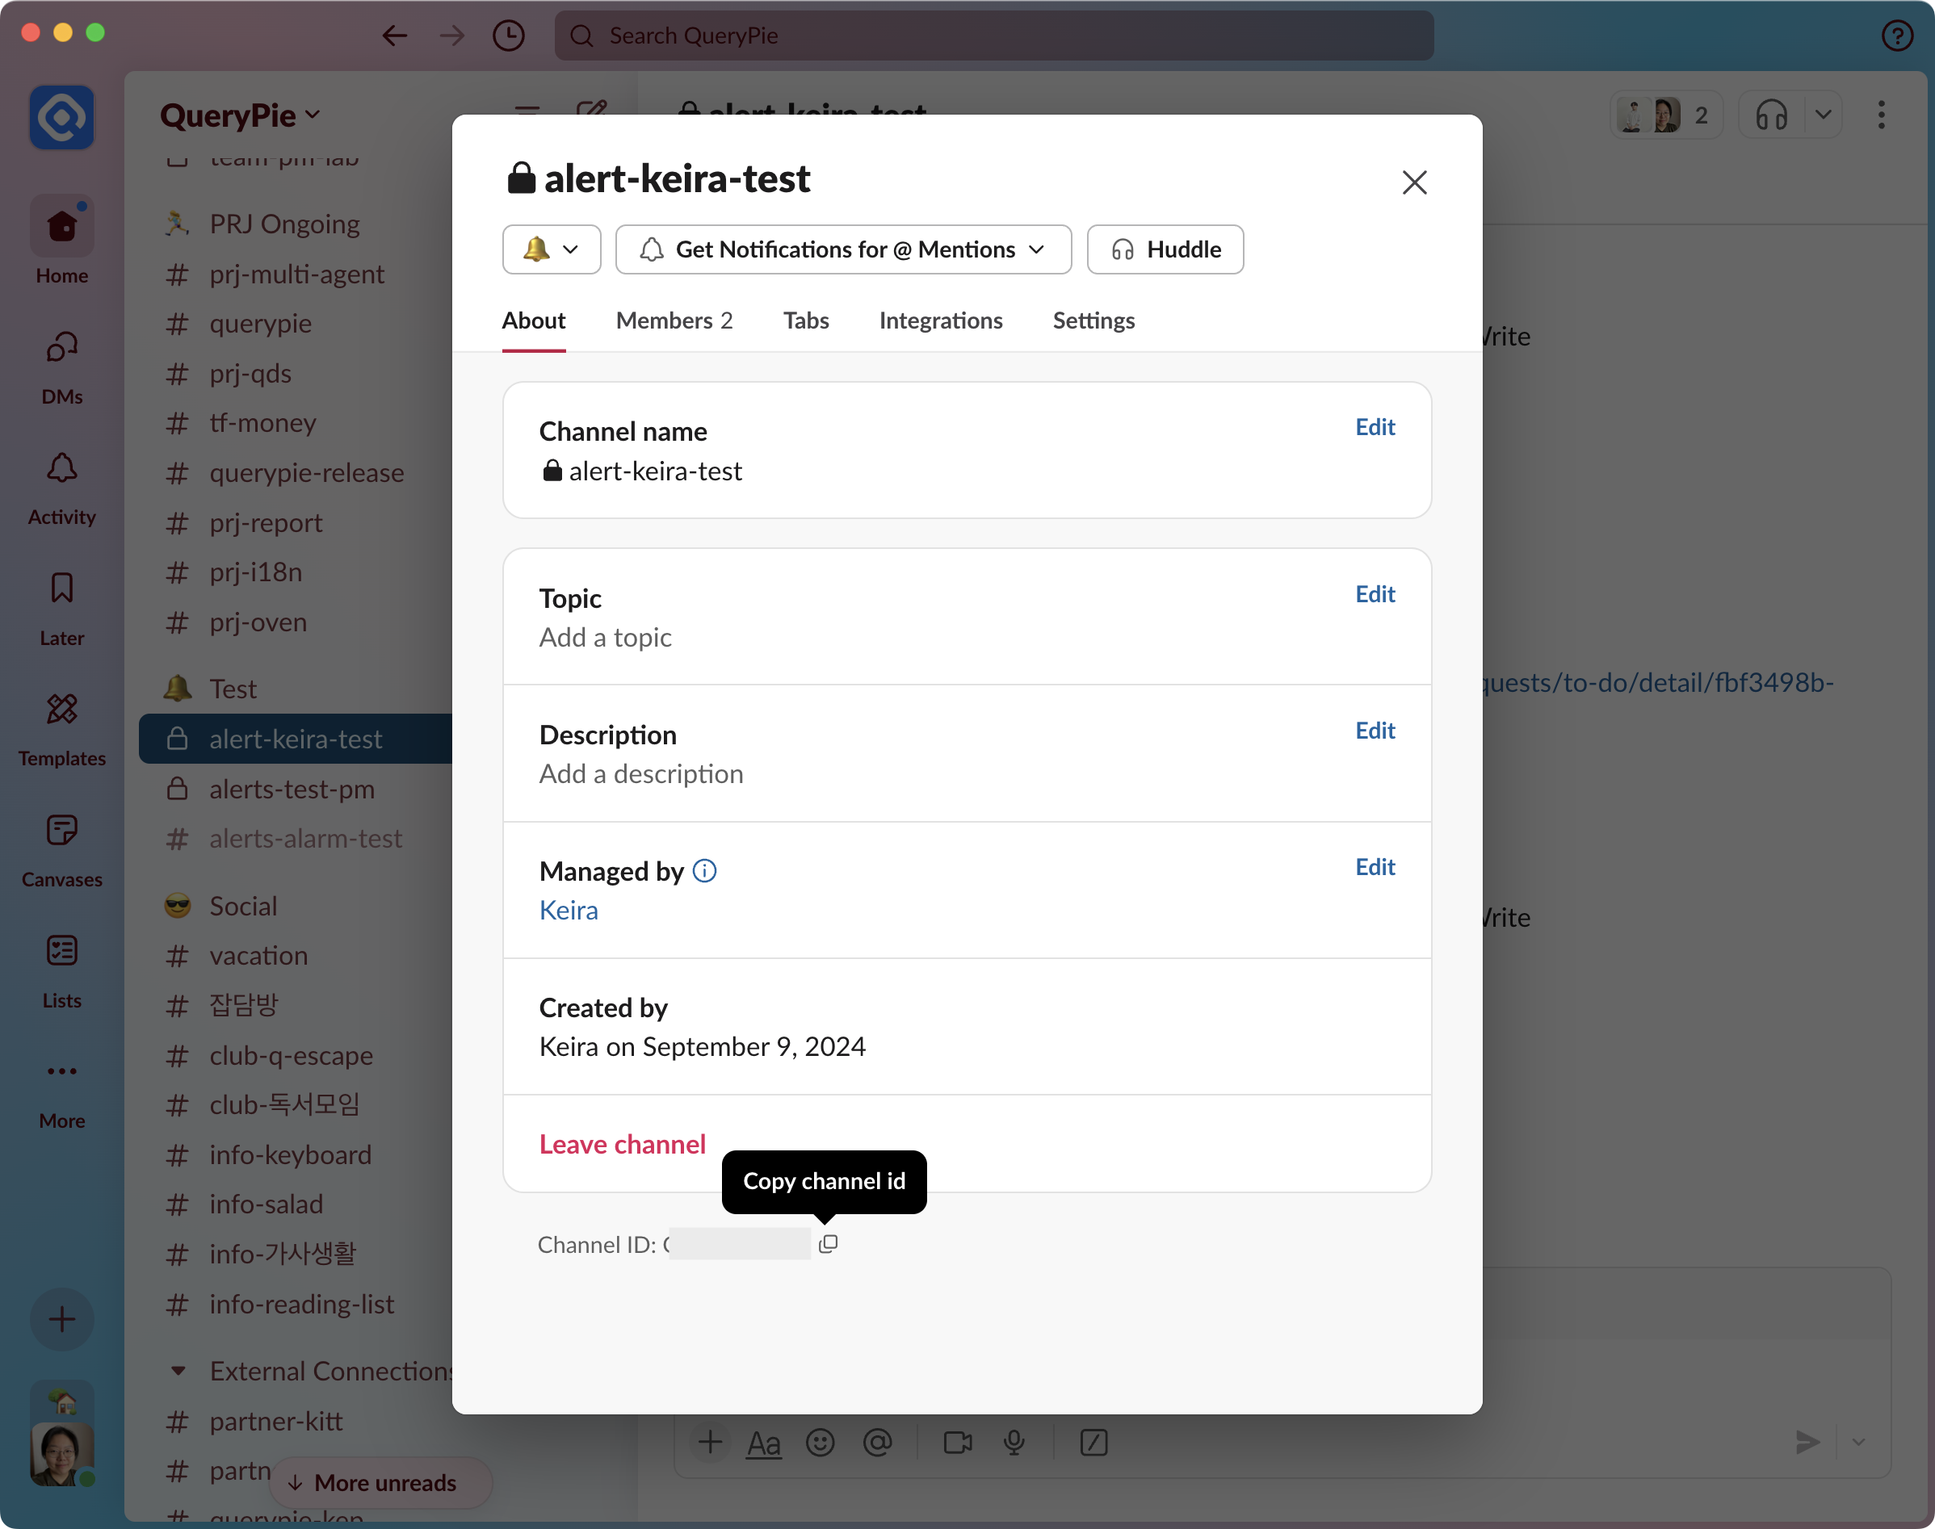This screenshot has height=1529, width=1935.
Task: Open the notification bell emoji dropdown
Action: (x=552, y=249)
